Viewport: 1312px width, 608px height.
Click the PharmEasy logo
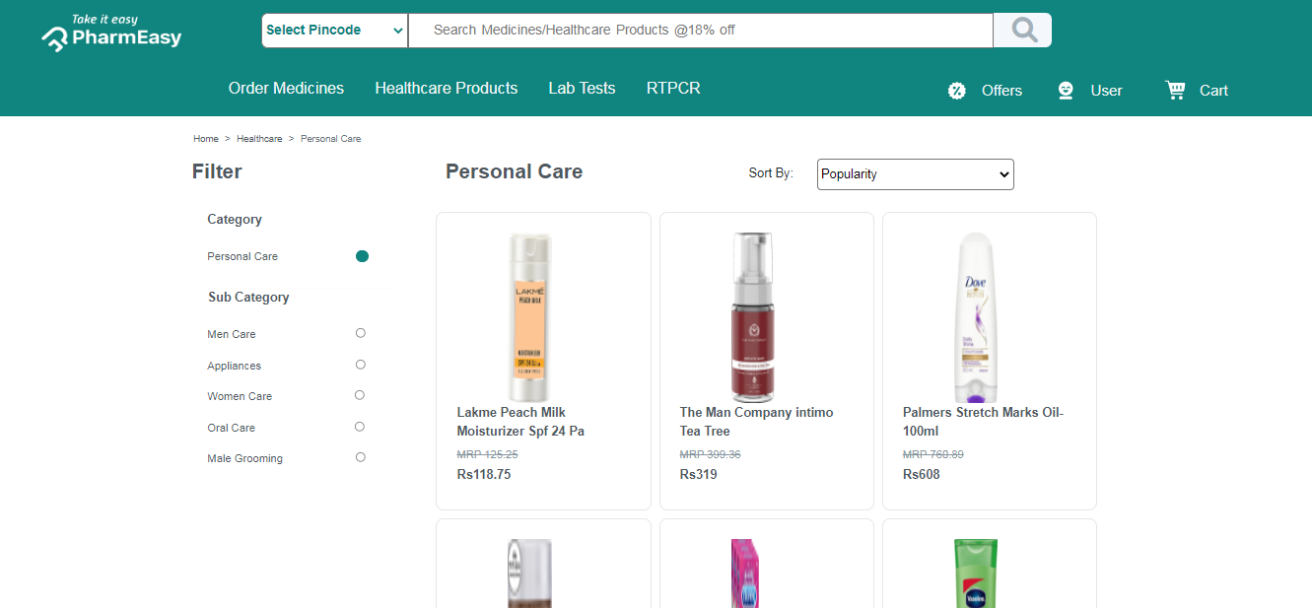(x=111, y=33)
